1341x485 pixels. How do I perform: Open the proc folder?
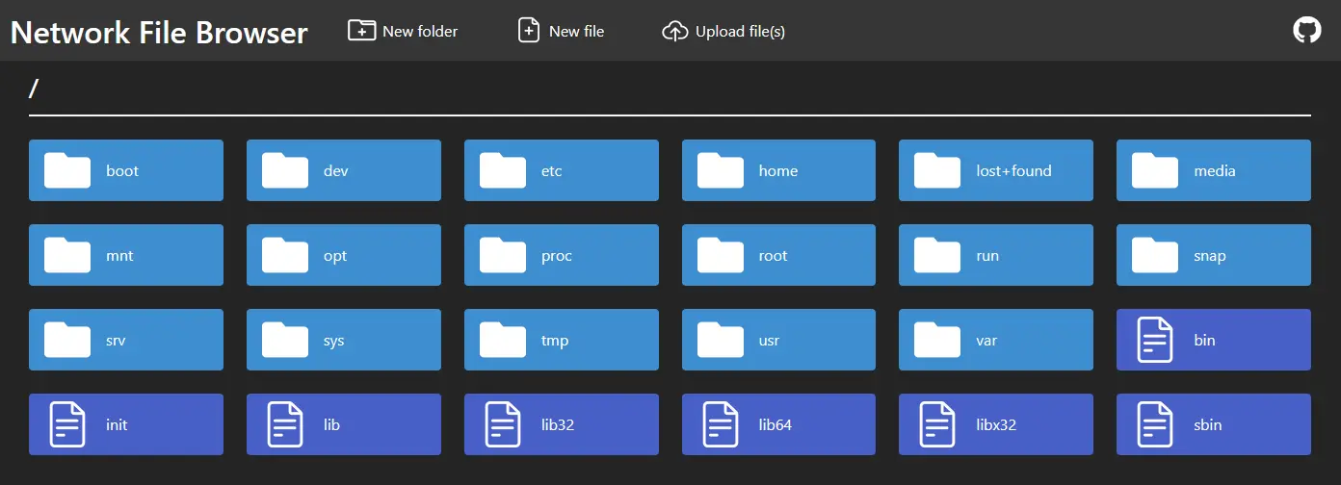point(562,255)
